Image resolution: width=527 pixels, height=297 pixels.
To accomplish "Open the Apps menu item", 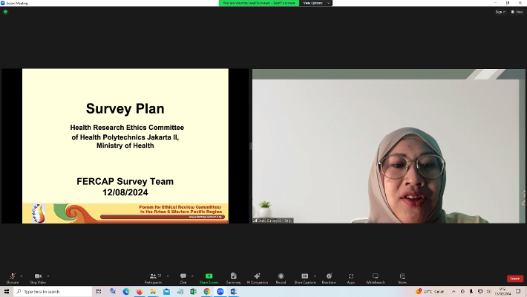I will coord(351,276).
